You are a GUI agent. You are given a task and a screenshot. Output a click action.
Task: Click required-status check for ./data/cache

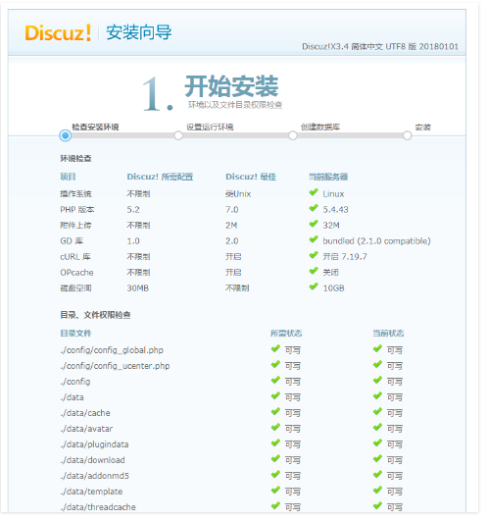275,412
